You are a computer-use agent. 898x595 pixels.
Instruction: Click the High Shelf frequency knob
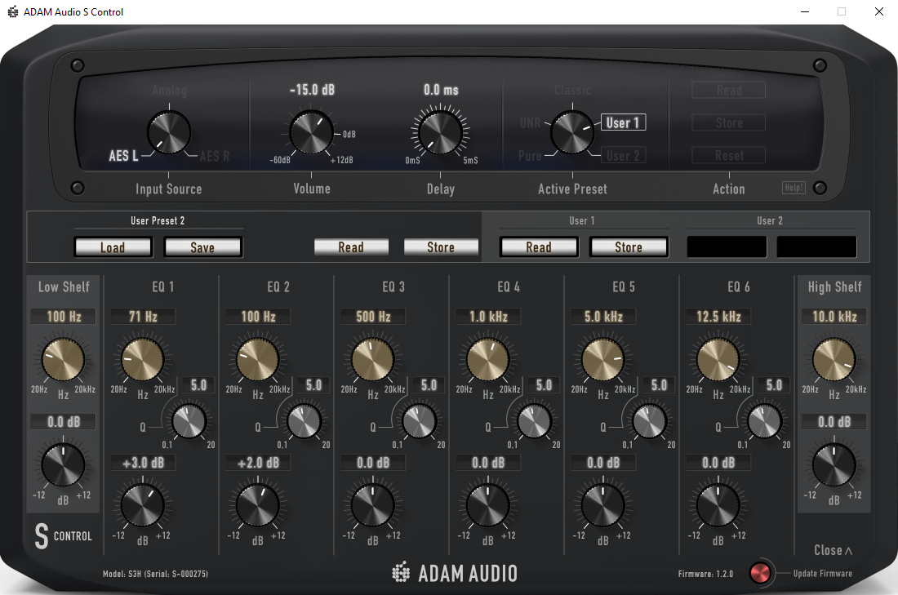834,360
